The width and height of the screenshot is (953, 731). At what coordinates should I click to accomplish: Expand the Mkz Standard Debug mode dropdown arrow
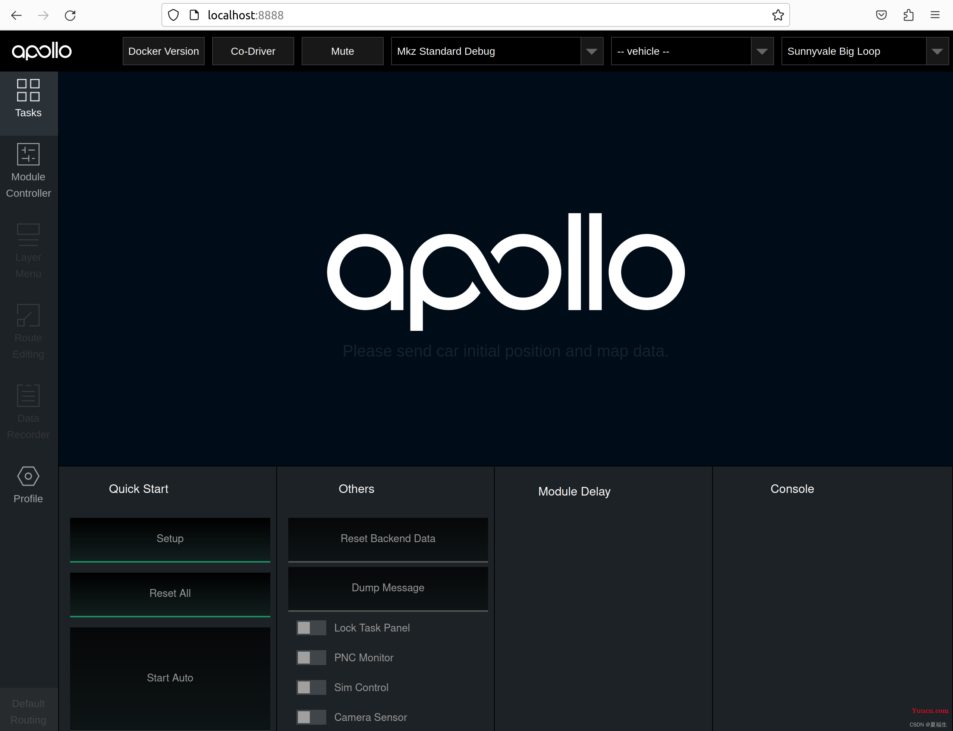point(591,51)
